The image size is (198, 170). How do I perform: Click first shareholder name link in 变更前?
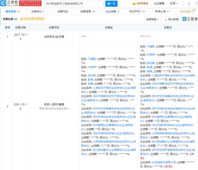[92, 59]
